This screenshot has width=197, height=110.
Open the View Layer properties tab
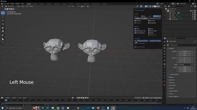164,51
